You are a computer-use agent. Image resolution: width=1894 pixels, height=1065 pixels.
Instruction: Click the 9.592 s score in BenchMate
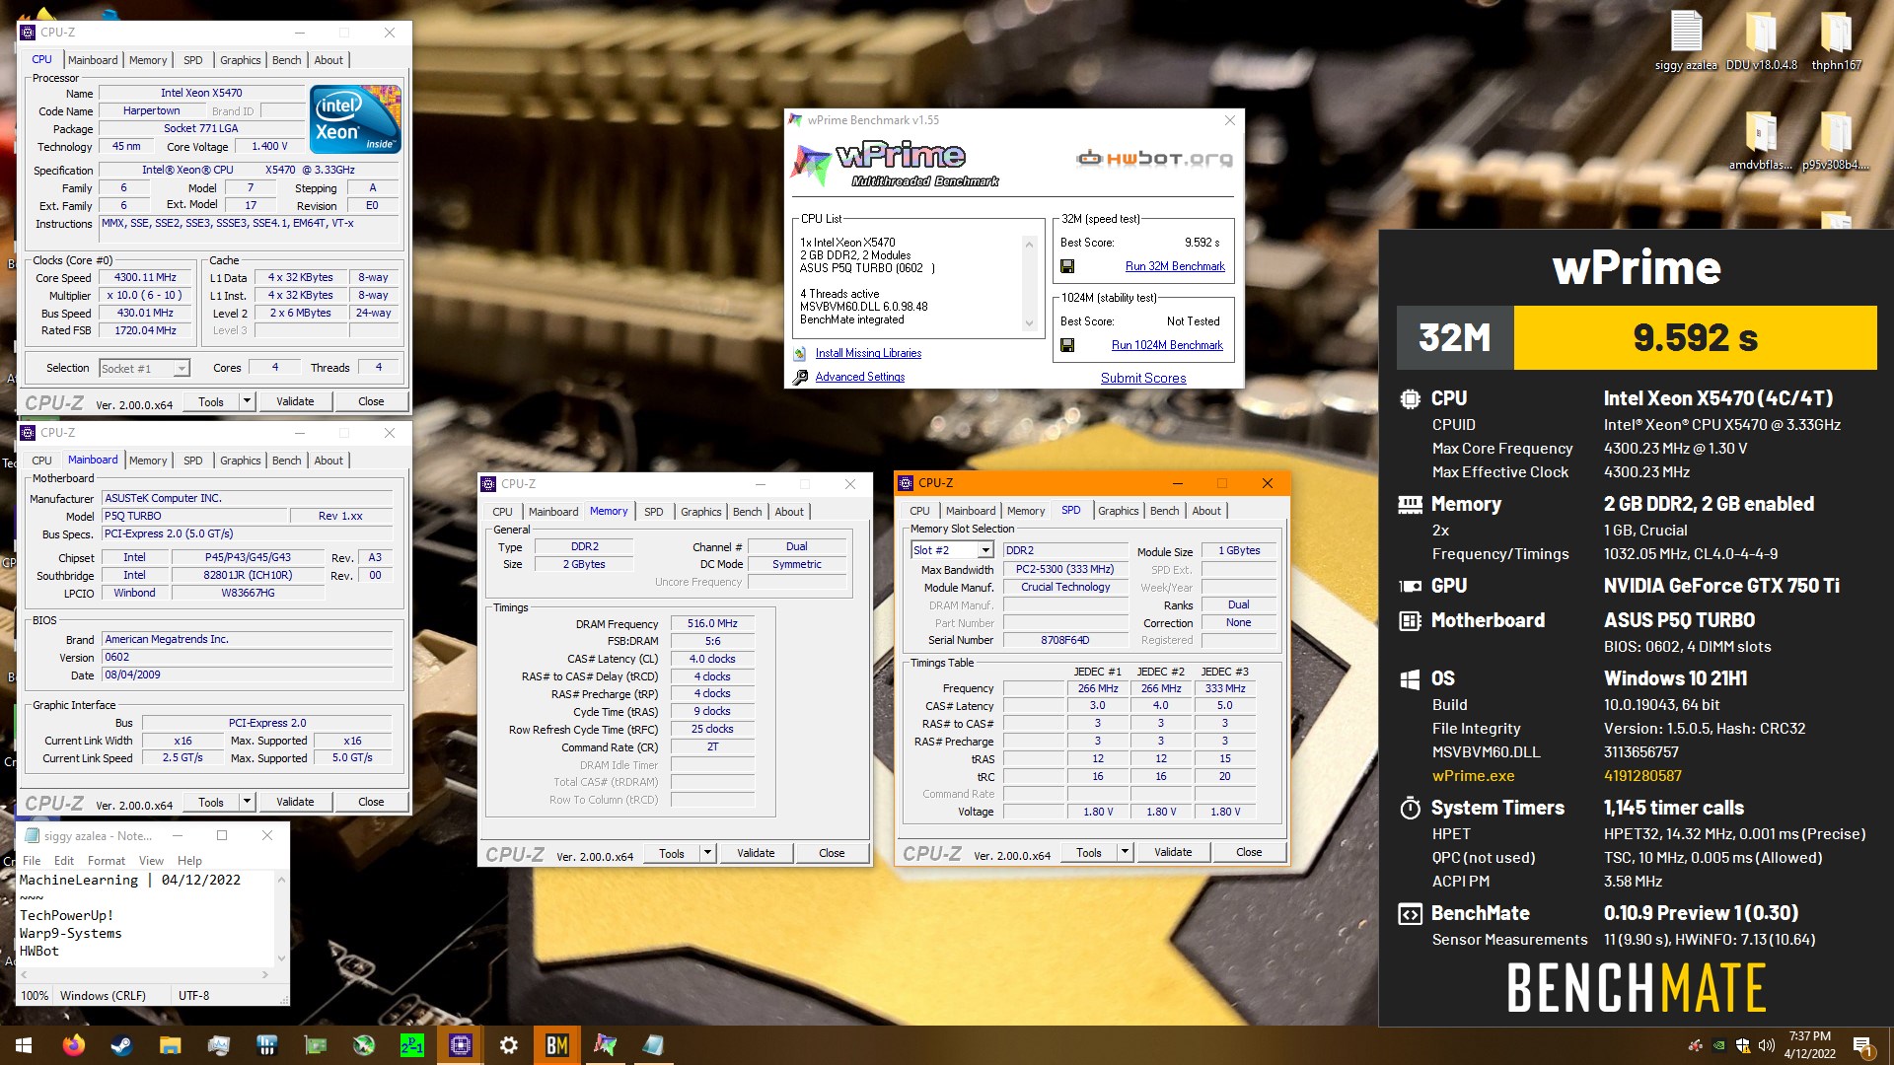click(1695, 338)
